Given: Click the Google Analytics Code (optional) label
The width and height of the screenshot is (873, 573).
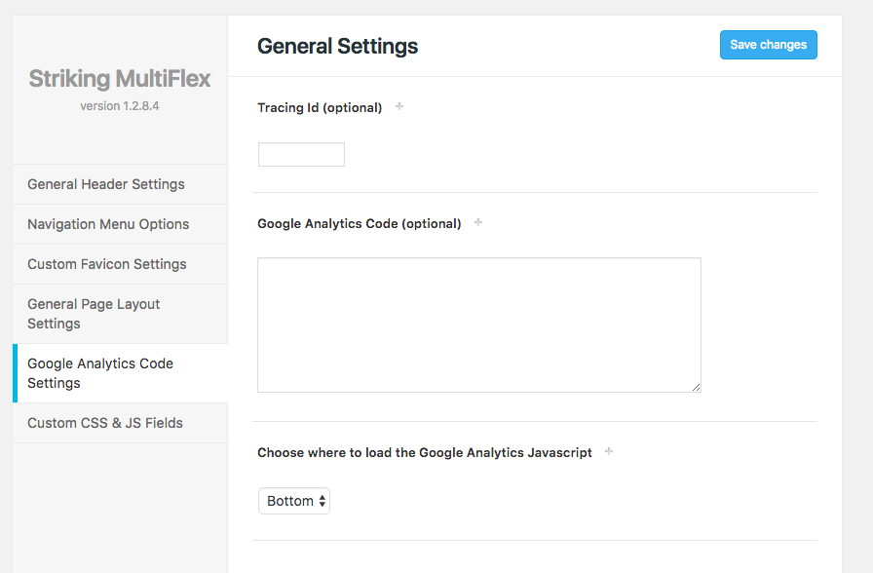Looking at the screenshot, I should [x=360, y=223].
